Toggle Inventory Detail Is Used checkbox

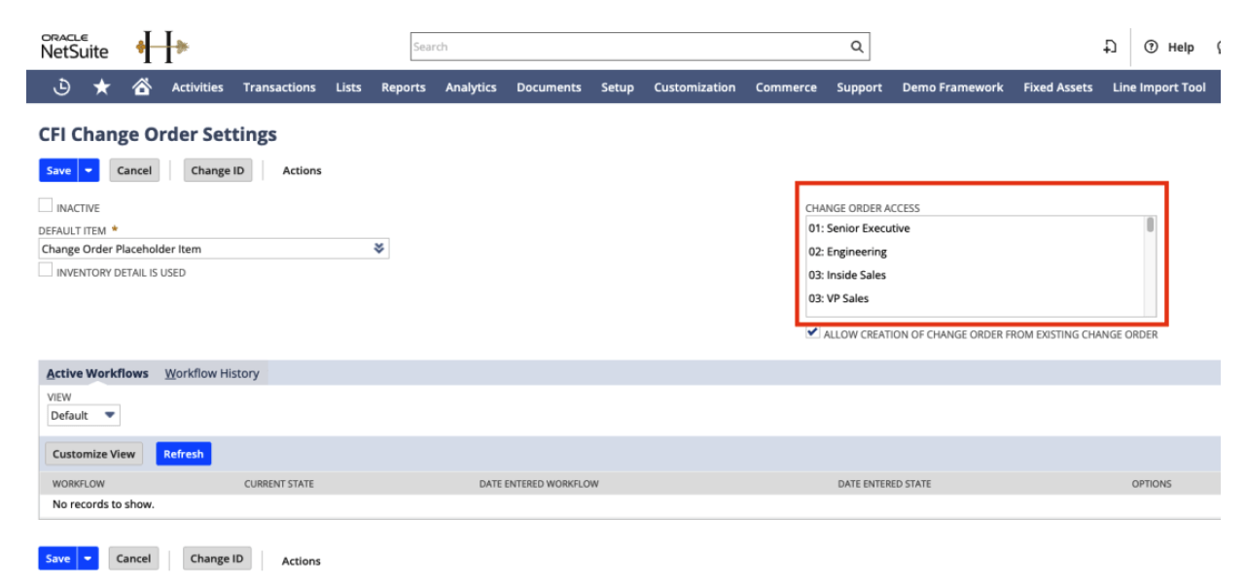pos(46,271)
